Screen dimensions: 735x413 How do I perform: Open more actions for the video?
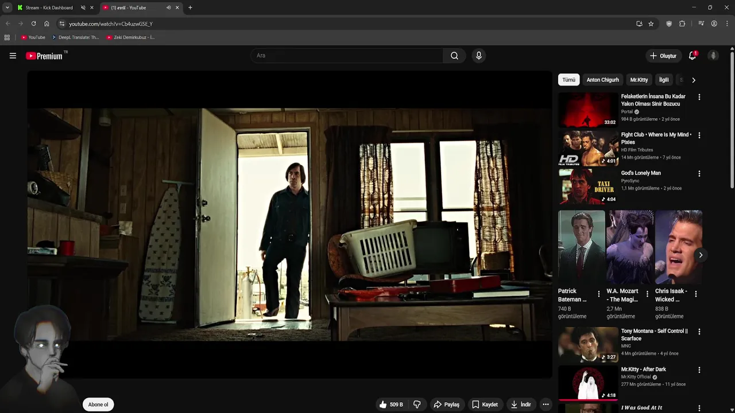click(x=546, y=404)
